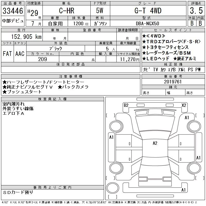Screen dimensions: 206x206
Task: Click the ★純正アルミ entry
Action: [185, 59]
